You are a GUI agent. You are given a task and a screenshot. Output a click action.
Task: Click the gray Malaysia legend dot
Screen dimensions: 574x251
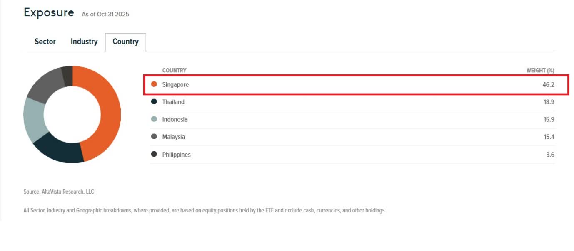click(x=154, y=137)
